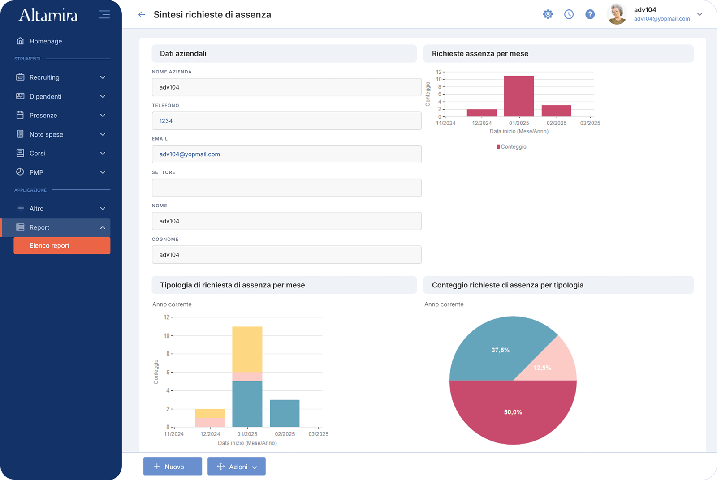
Task: Open the Azioni dropdown
Action: click(x=236, y=466)
